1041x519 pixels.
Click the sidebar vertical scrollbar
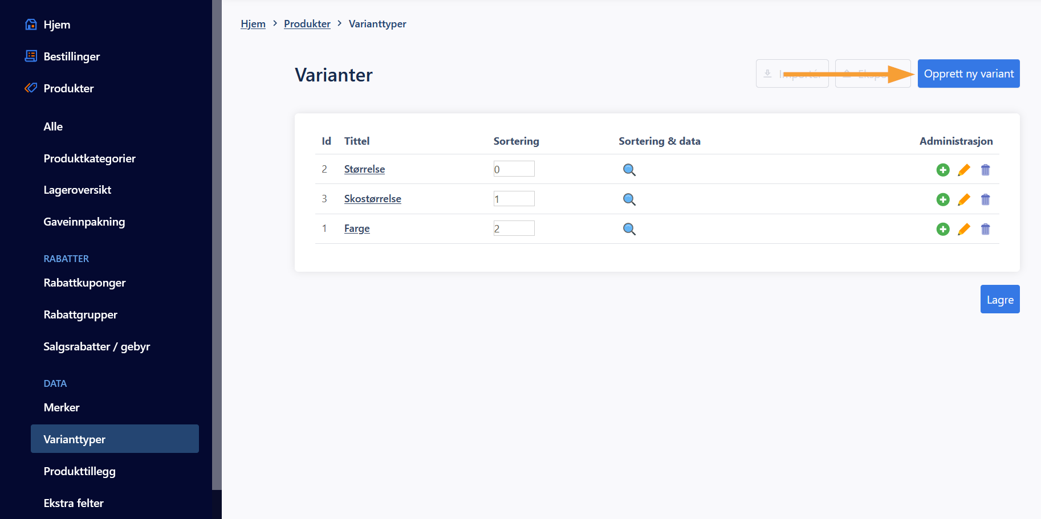click(217, 245)
